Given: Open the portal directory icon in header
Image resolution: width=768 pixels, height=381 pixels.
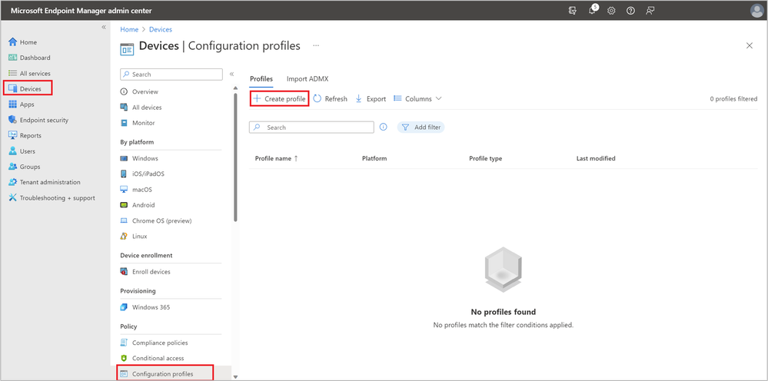Looking at the screenshot, I should [572, 10].
